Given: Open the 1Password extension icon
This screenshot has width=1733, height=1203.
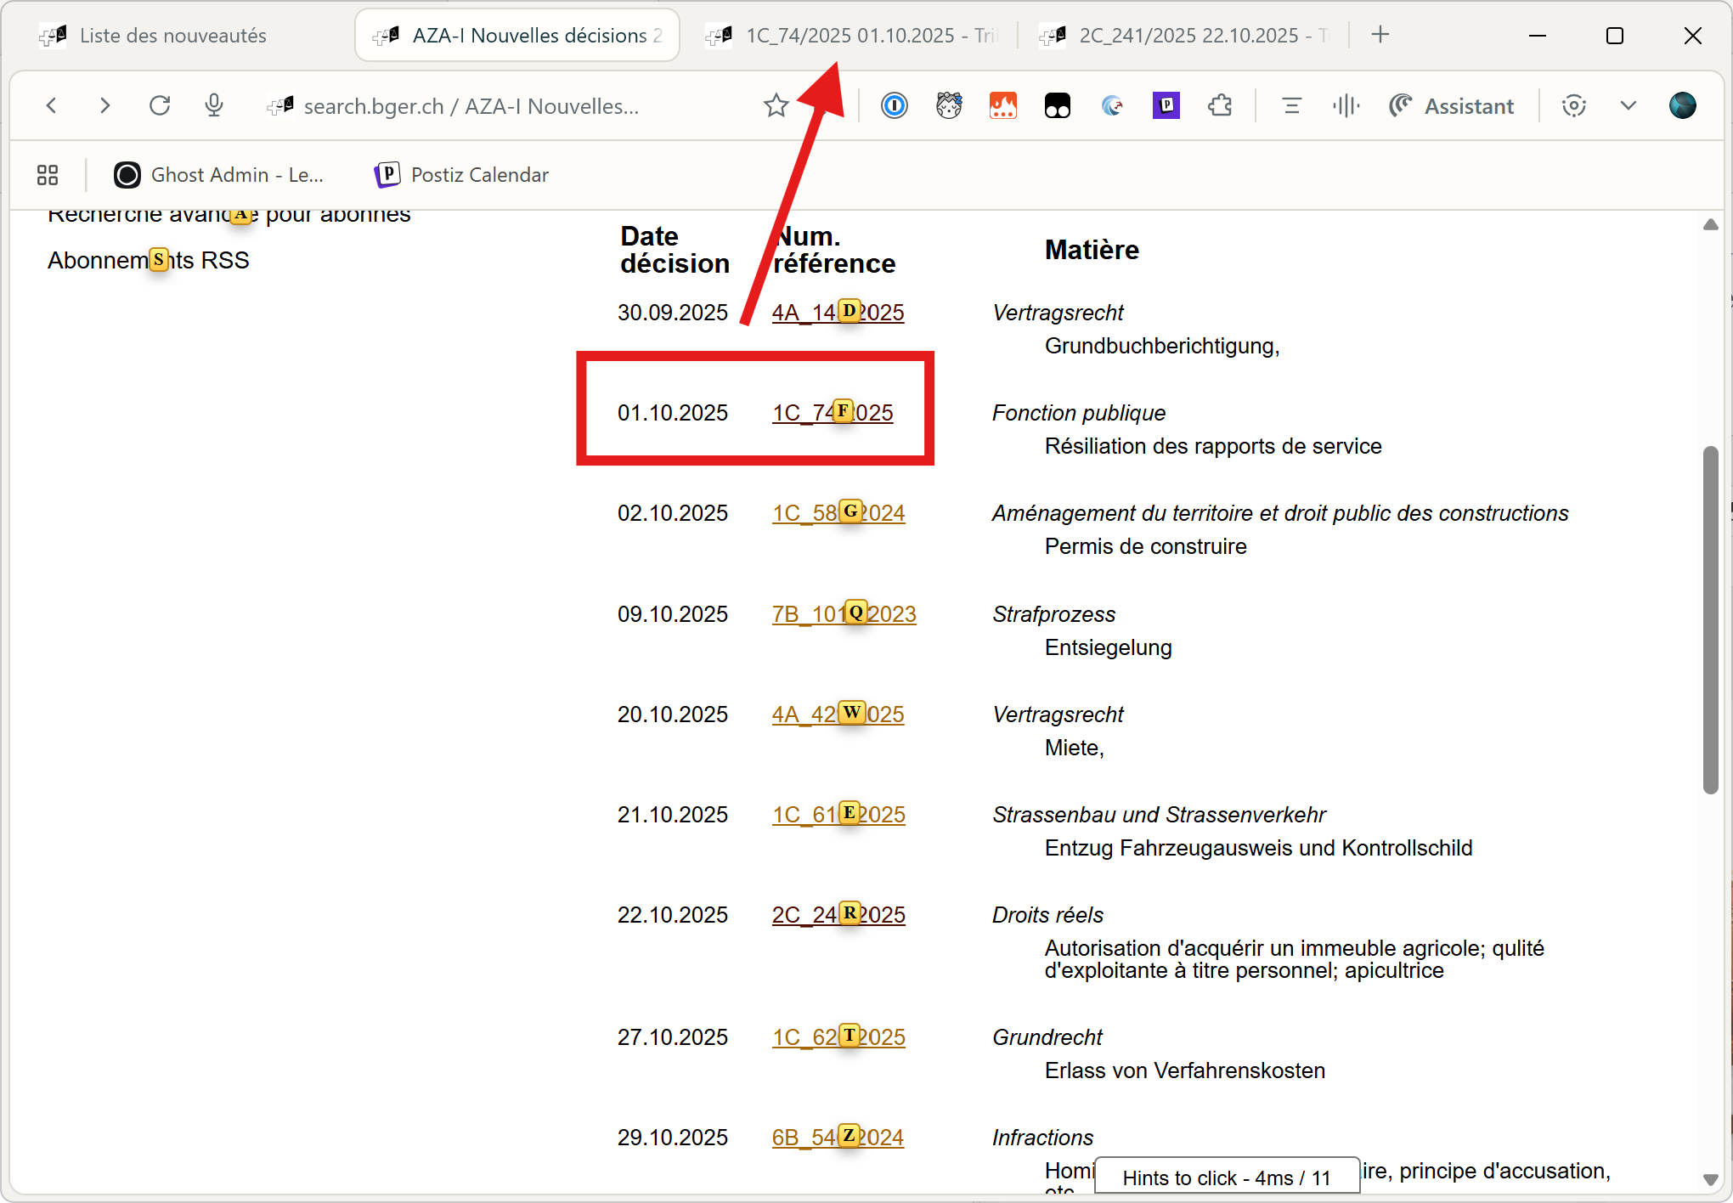Looking at the screenshot, I should (x=894, y=105).
